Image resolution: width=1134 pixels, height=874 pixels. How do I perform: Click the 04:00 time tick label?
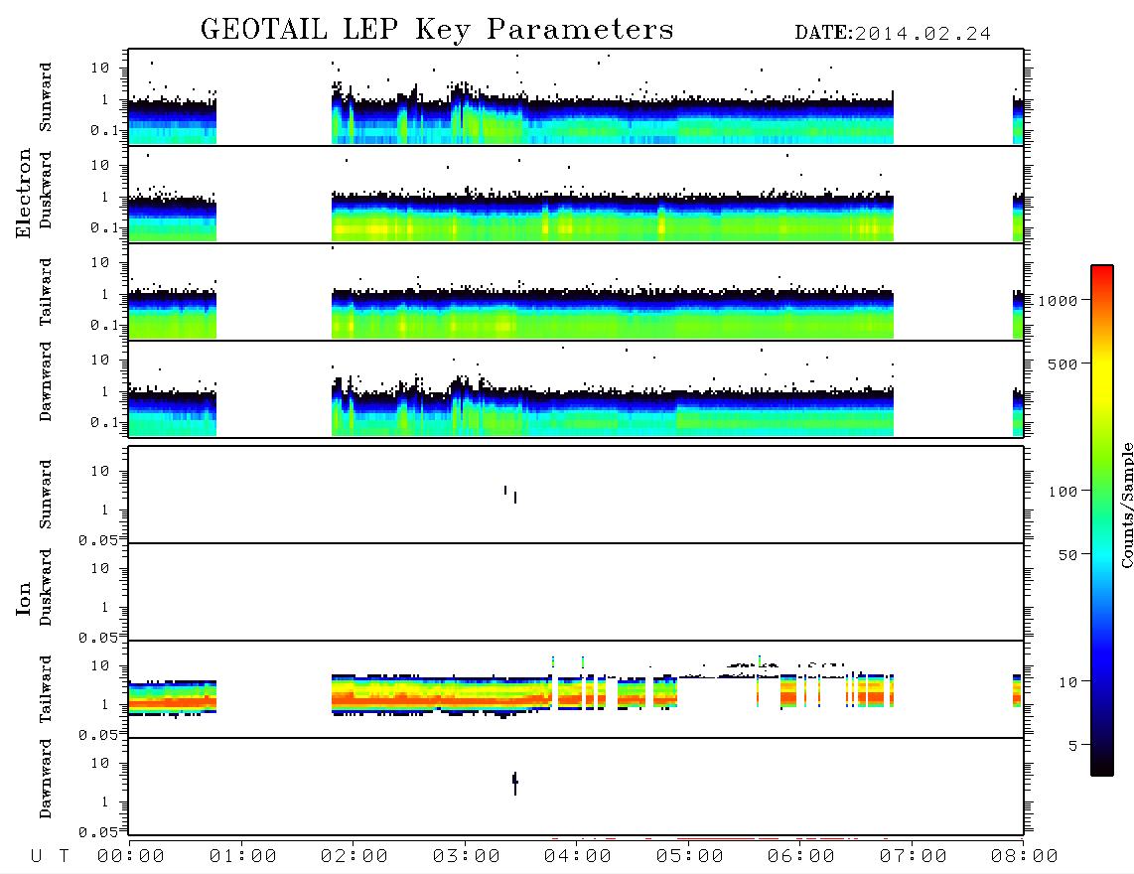click(578, 856)
